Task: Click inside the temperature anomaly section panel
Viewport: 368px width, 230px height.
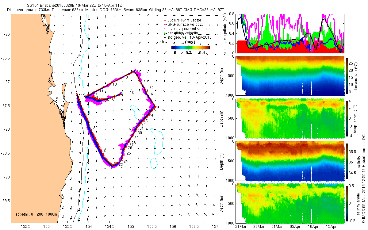Action: tap(290, 118)
